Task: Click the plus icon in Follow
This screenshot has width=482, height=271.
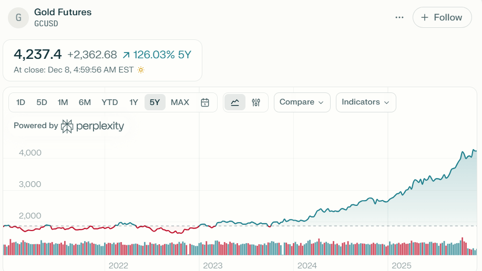Action: pyautogui.click(x=425, y=17)
